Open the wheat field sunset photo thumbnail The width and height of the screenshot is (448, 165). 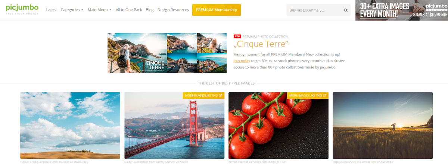click(383, 126)
